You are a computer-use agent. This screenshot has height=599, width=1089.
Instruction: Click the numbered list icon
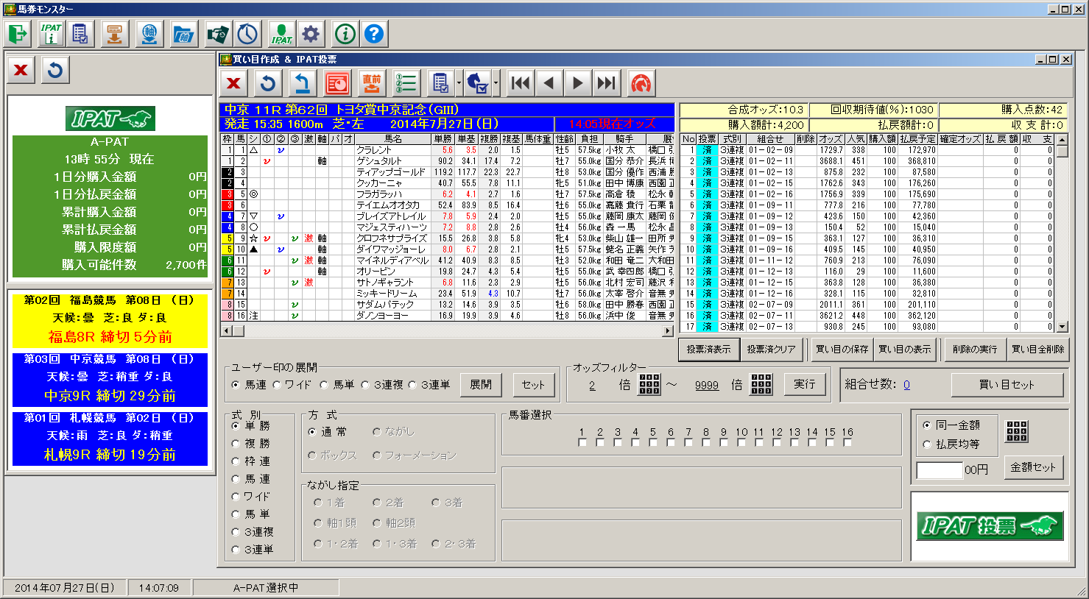click(x=406, y=83)
